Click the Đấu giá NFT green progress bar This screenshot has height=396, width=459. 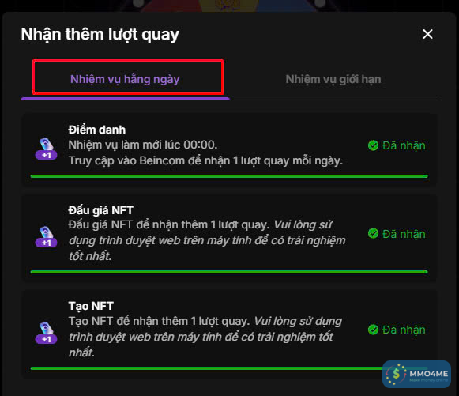coord(229,272)
